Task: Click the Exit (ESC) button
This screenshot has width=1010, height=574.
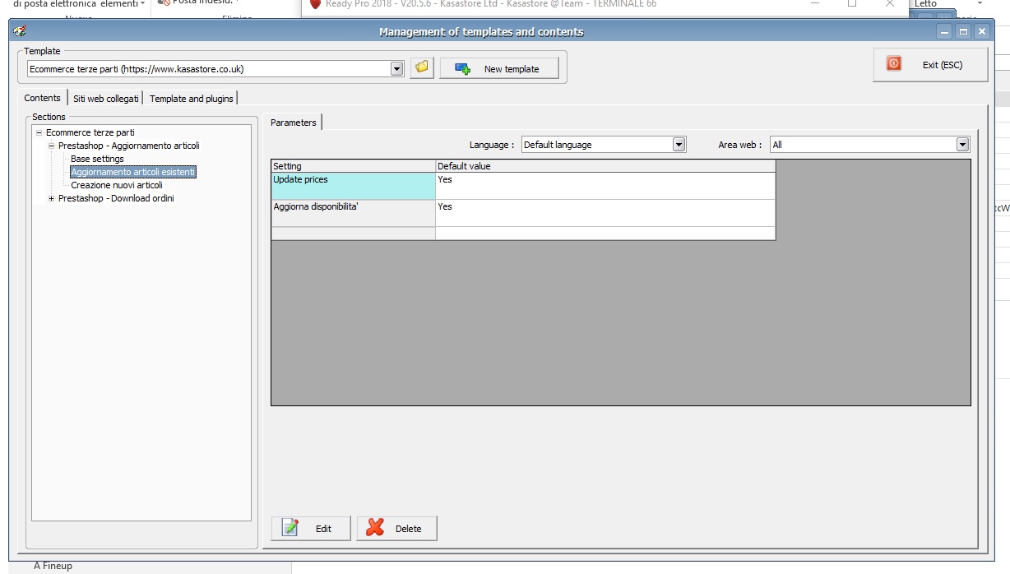Action: click(930, 64)
